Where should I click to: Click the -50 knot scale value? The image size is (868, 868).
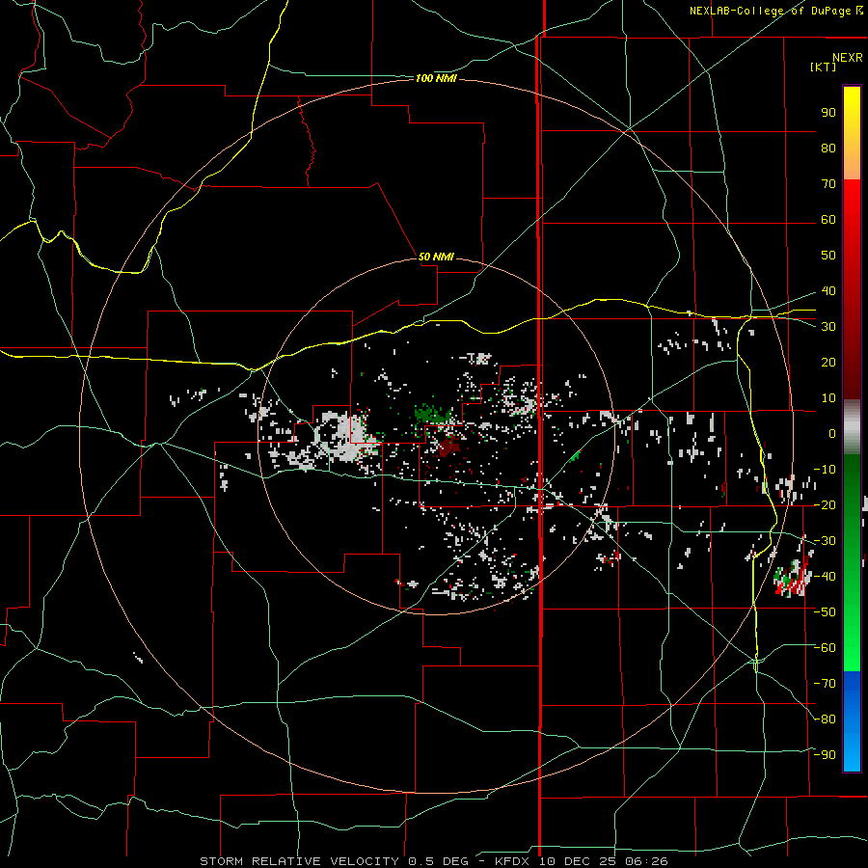pyautogui.click(x=825, y=612)
